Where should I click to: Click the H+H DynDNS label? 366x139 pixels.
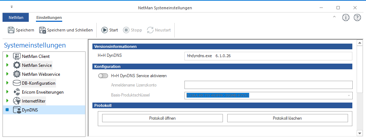(x=110, y=56)
